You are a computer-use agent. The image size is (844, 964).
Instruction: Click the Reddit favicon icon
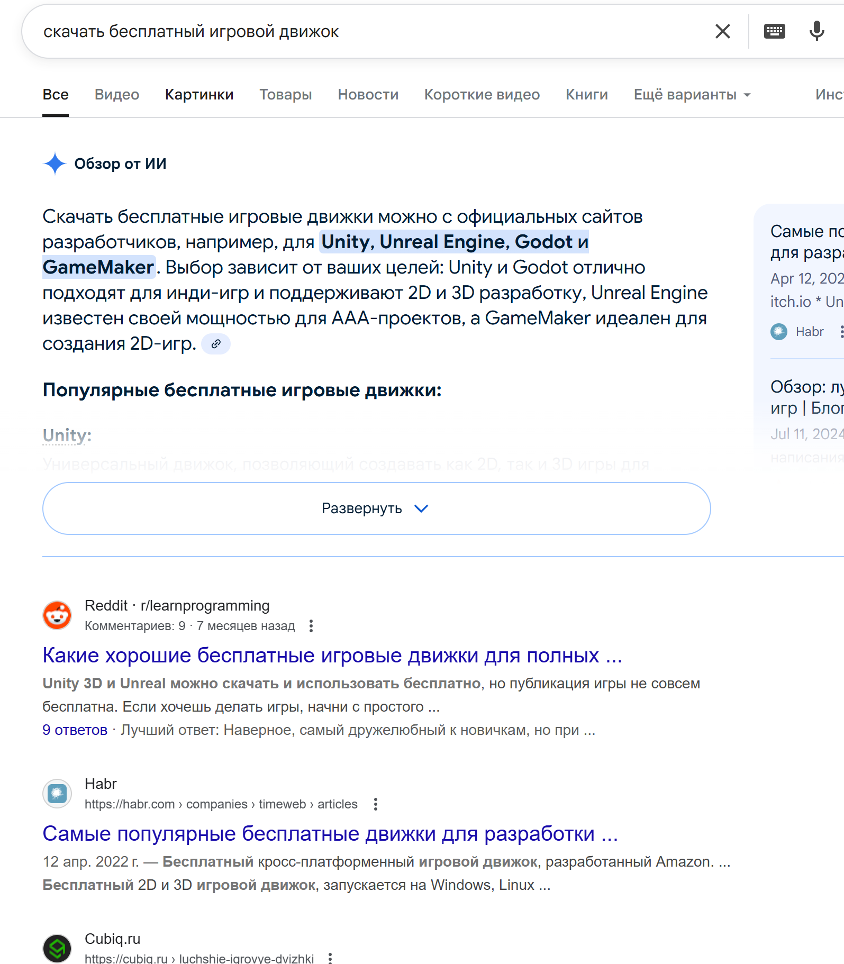click(x=57, y=615)
